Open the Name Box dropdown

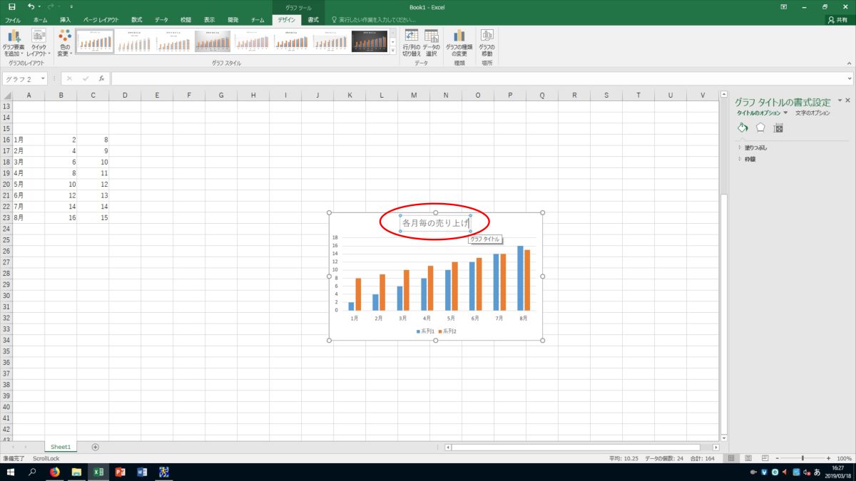click(43, 78)
